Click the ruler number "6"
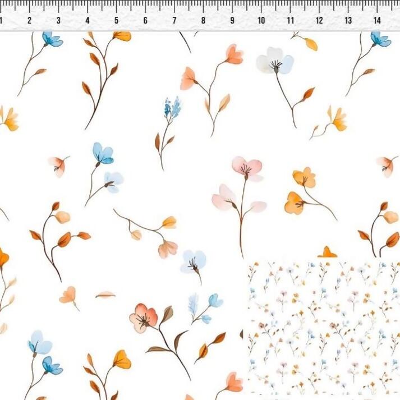 (x=145, y=20)
